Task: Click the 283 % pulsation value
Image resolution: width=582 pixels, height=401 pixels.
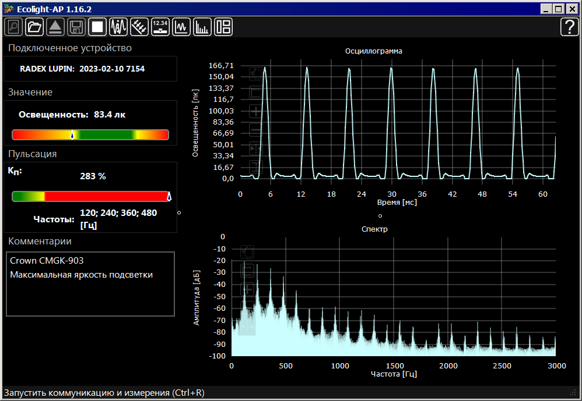Action: [x=93, y=176]
